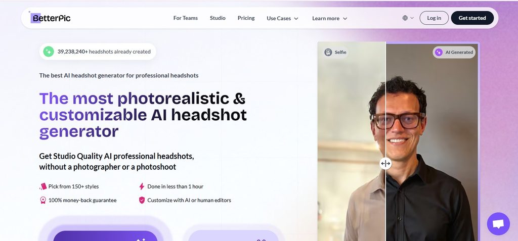This screenshot has width=518, height=241.
Task: Click "Pick from 150+ styles" text
Action: [74, 186]
